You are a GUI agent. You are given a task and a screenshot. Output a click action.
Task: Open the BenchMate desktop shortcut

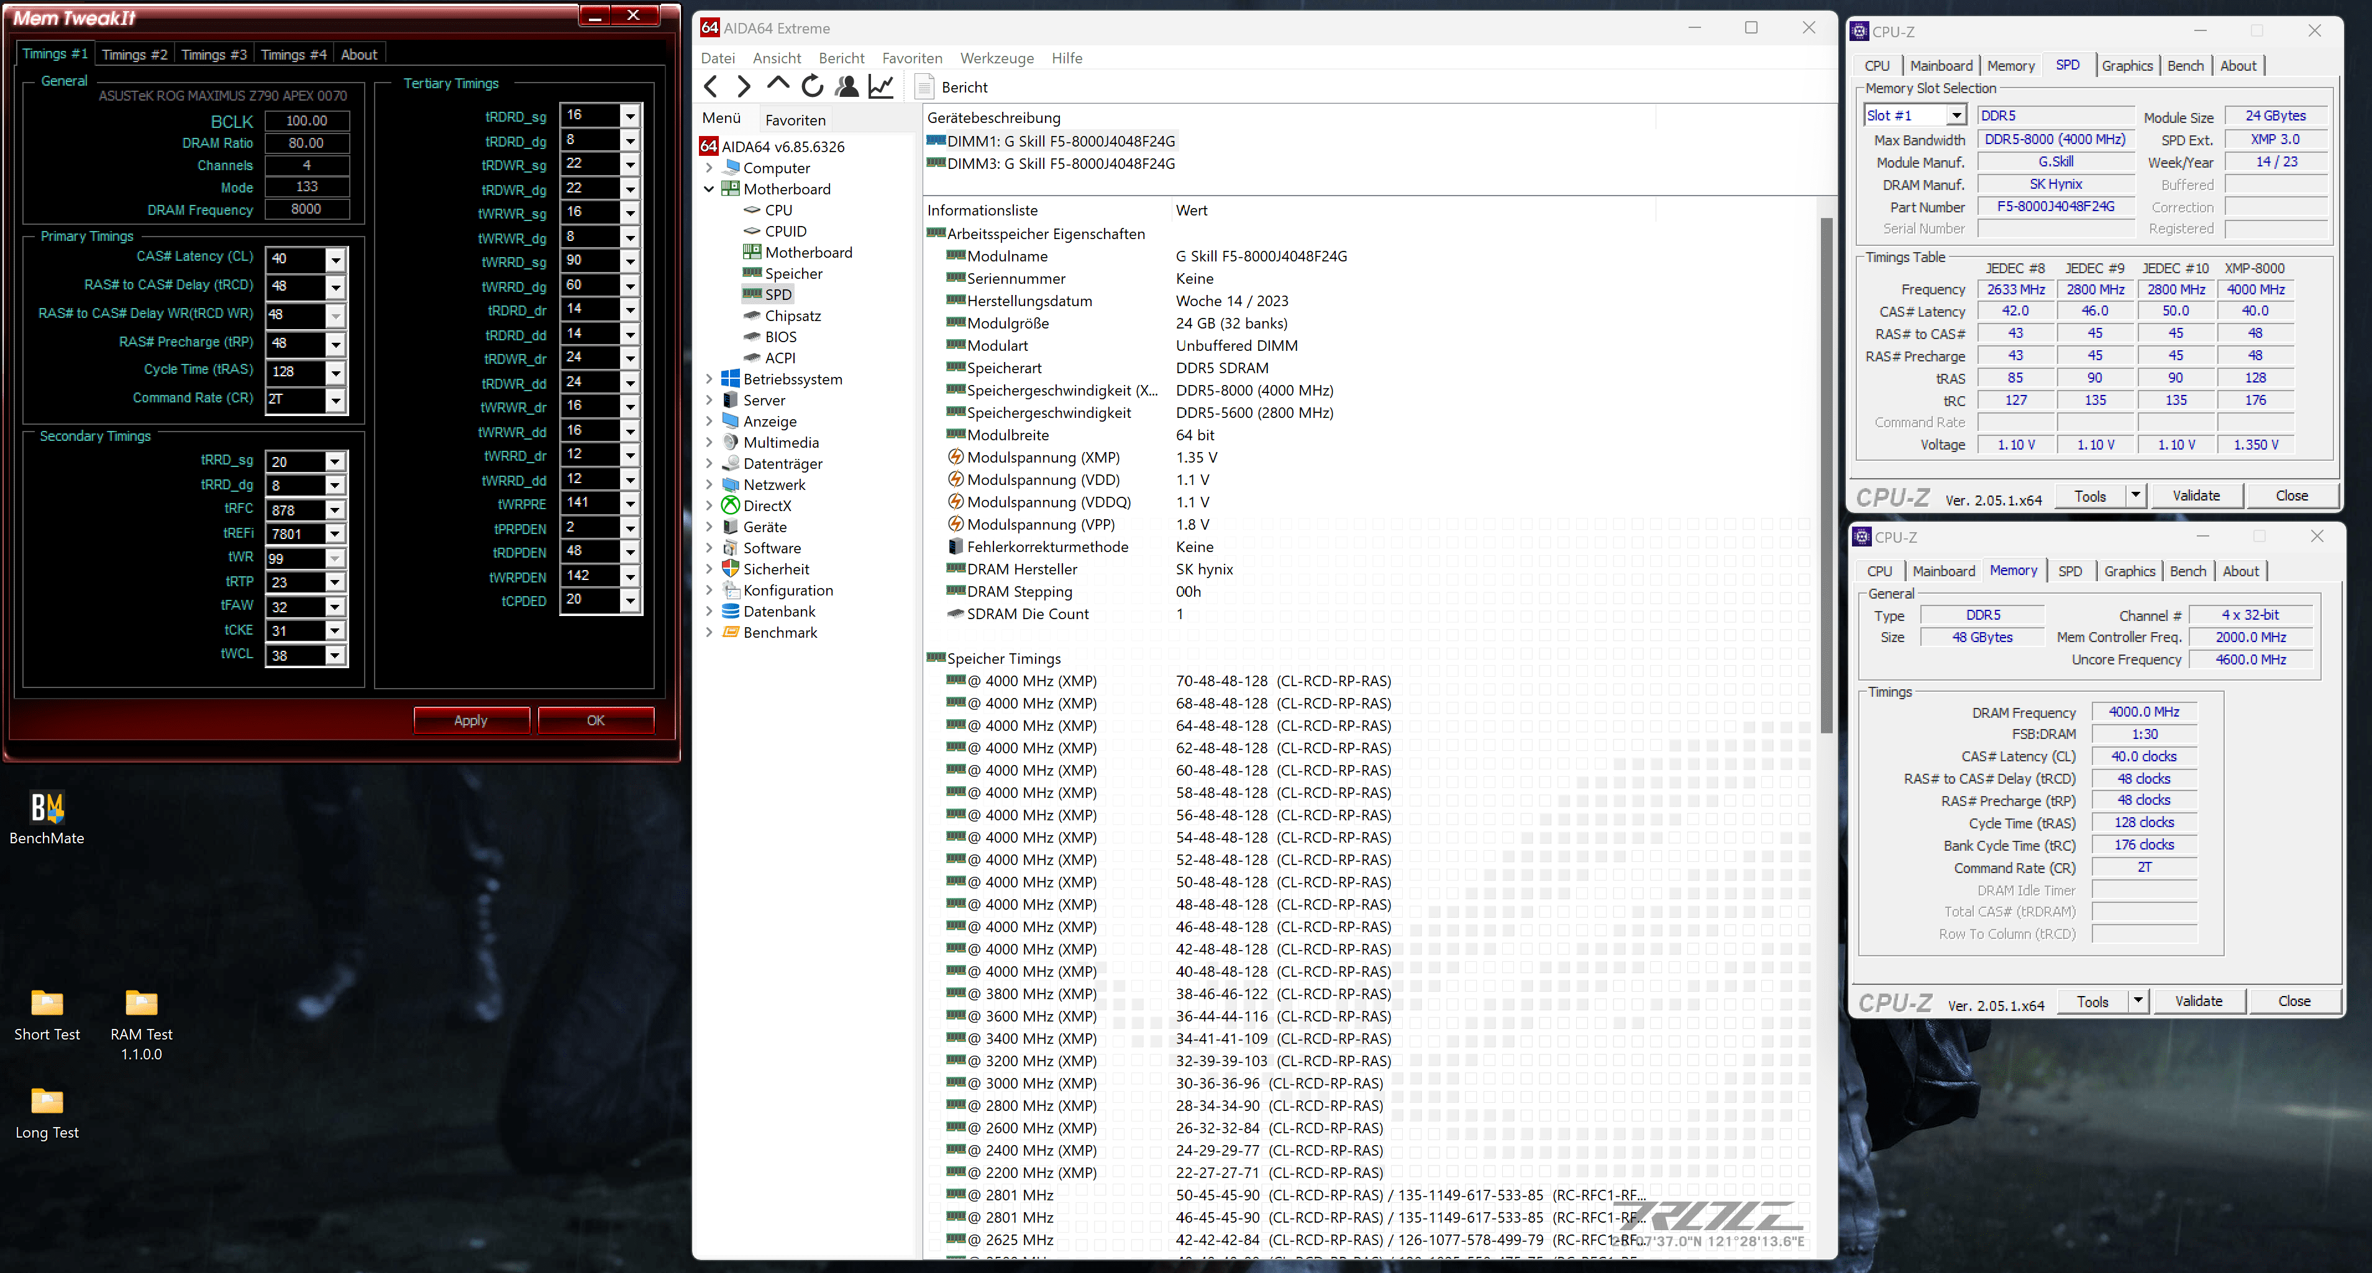[47, 818]
